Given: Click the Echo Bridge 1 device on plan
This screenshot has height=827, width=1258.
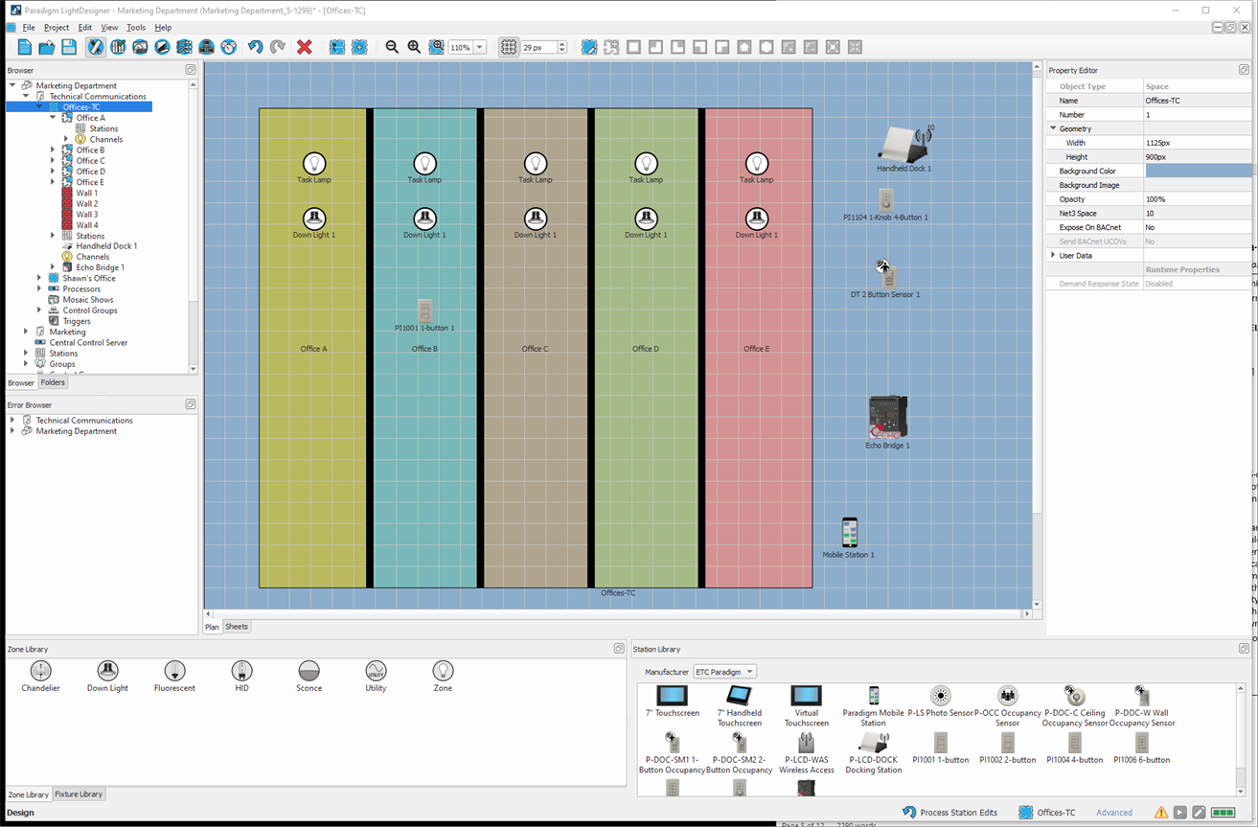Looking at the screenshot, I should 887,418.
